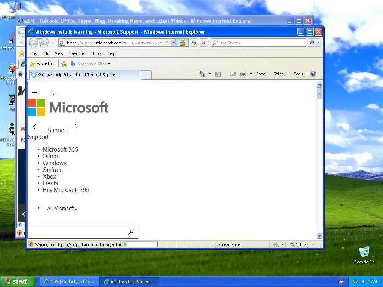Click the address bar URL field

118,43
